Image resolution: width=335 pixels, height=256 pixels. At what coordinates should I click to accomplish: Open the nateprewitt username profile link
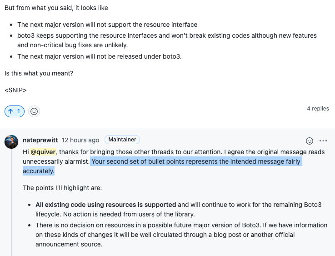point(40,140)
